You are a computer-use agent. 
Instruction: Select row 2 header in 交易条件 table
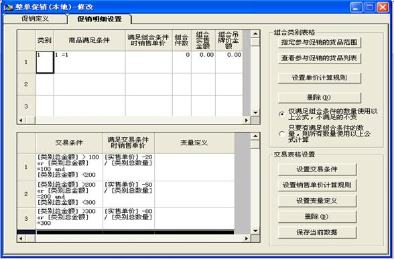[26, 194]
